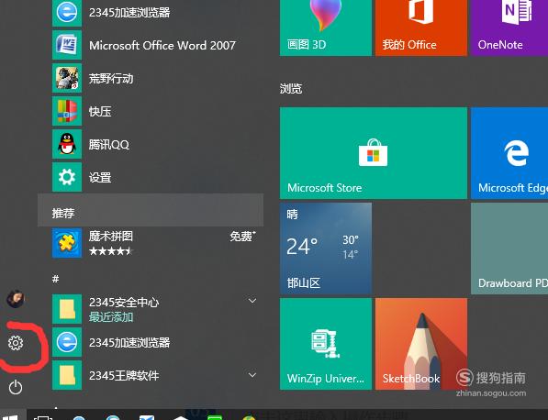Open the 我的 Office tile
The image size is (548, 420).
click(x=421, y=27)
